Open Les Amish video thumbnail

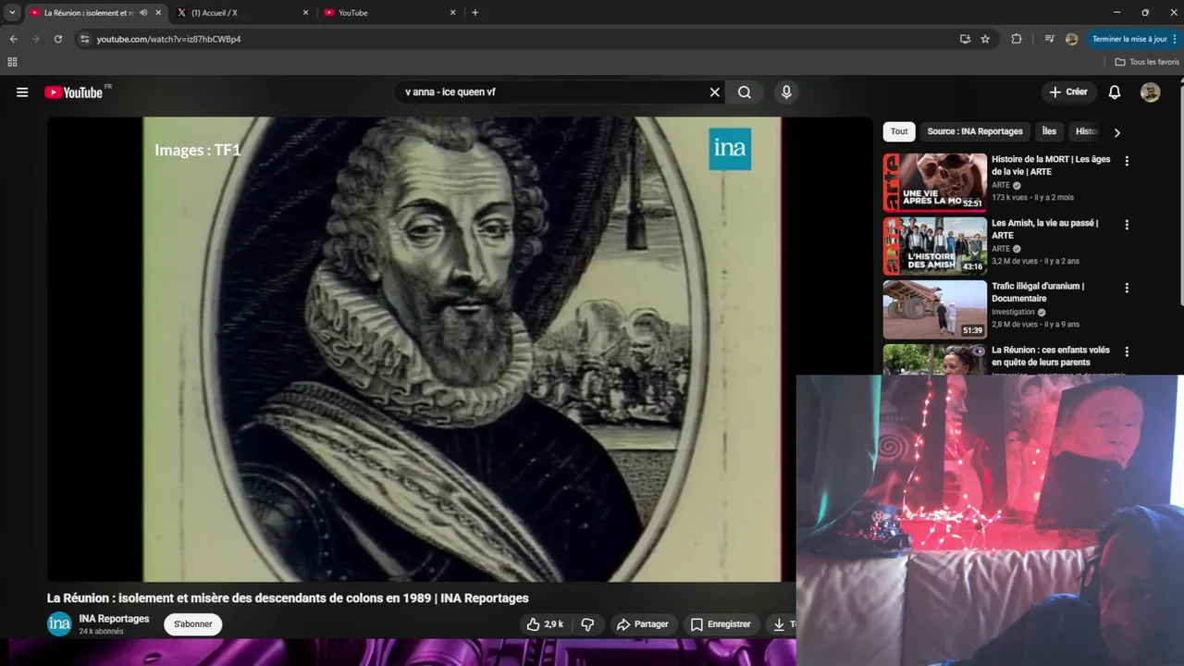935,246
